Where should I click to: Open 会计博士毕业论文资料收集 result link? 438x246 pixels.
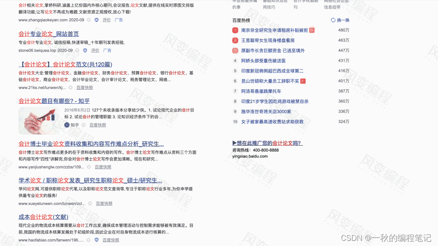[91, 144]
